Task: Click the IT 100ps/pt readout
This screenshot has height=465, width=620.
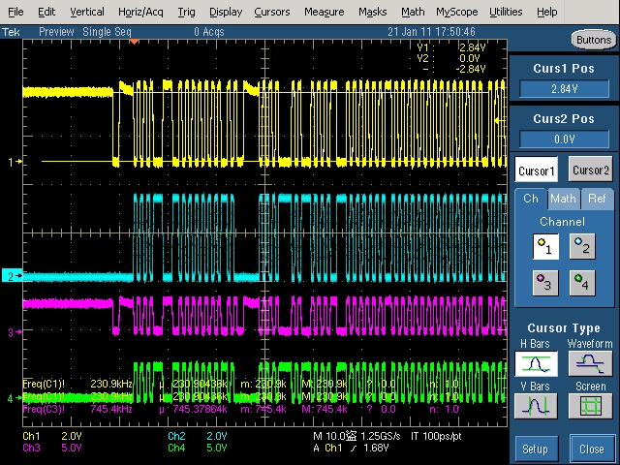Action: coord(436,436)
